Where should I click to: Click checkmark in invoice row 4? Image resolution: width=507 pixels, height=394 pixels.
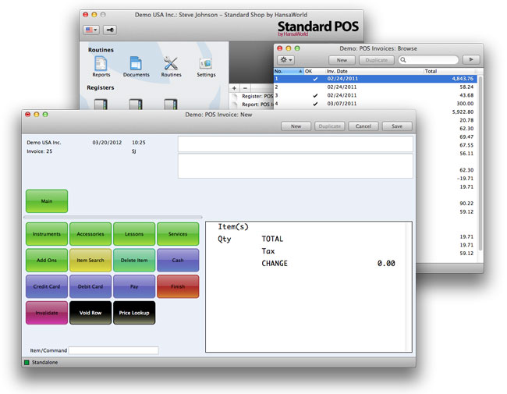point(315,105)
